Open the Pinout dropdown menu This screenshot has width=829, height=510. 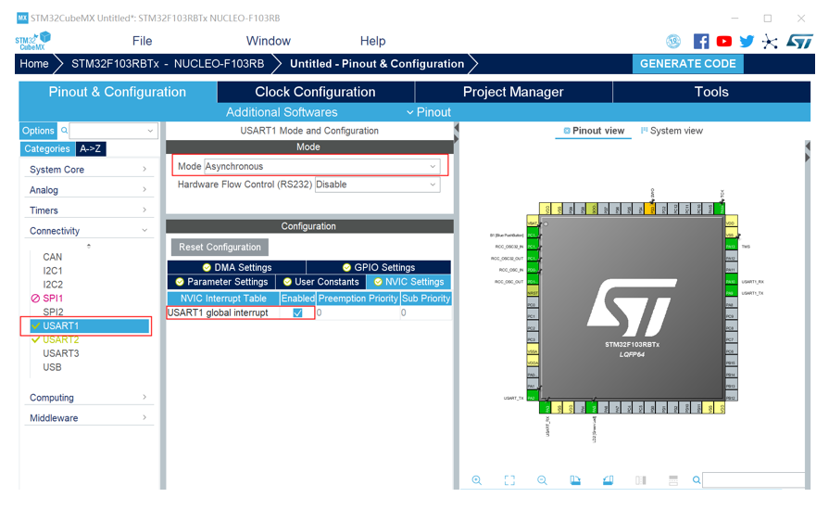coord(429,112)
